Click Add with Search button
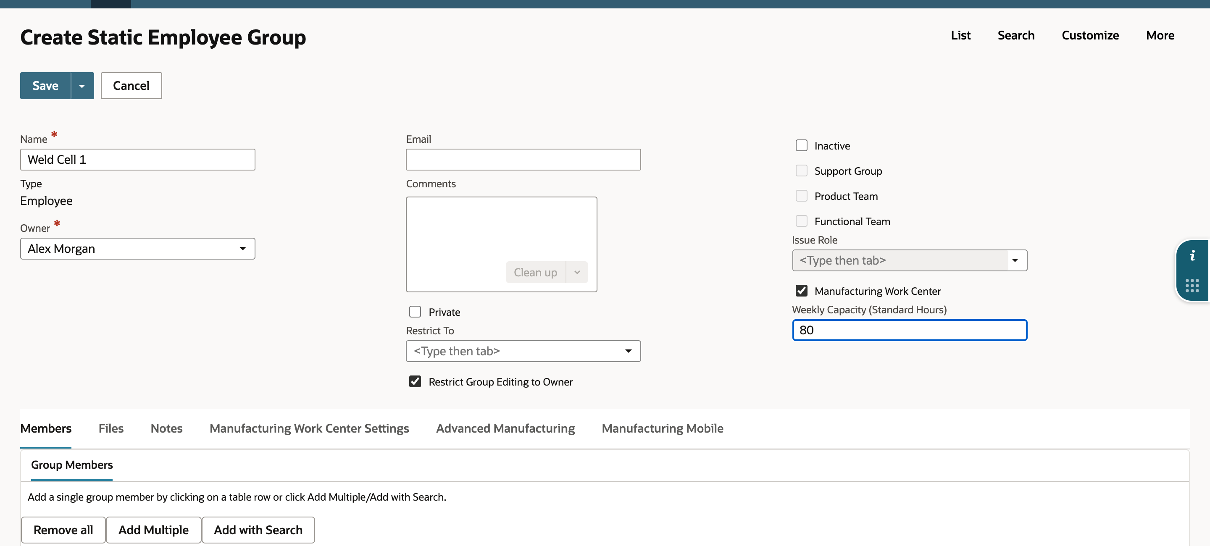 [x=258, y=530]
